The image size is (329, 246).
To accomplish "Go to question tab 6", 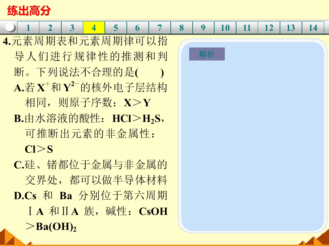I will click(138, 28).
